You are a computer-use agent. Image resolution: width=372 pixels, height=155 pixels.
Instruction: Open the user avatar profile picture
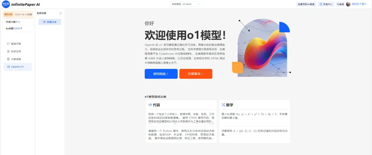348,4
